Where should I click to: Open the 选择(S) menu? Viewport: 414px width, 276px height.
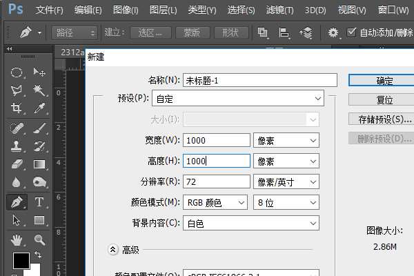pos(241,10)
